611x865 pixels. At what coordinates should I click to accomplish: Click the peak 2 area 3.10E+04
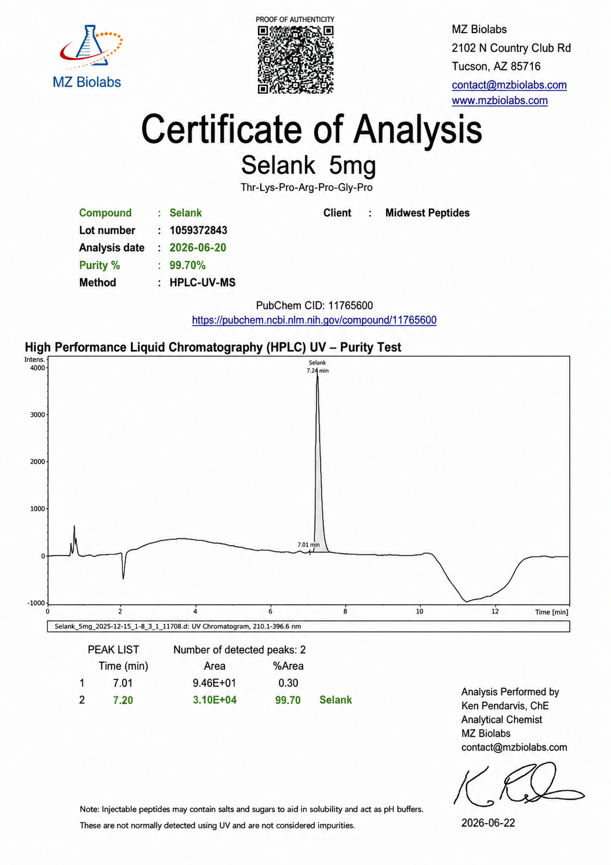click(x=214, y=700)
